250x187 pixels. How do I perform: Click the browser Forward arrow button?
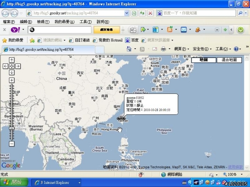click(14, 13)
